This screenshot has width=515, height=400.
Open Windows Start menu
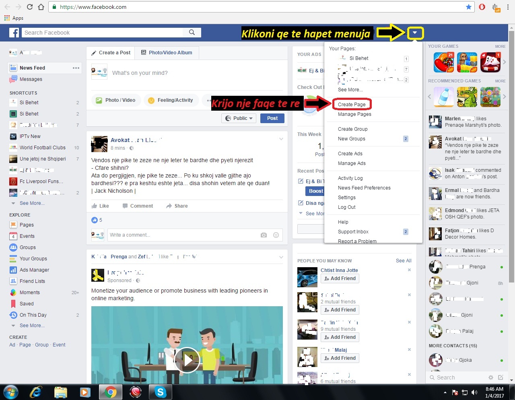point(10,392)
